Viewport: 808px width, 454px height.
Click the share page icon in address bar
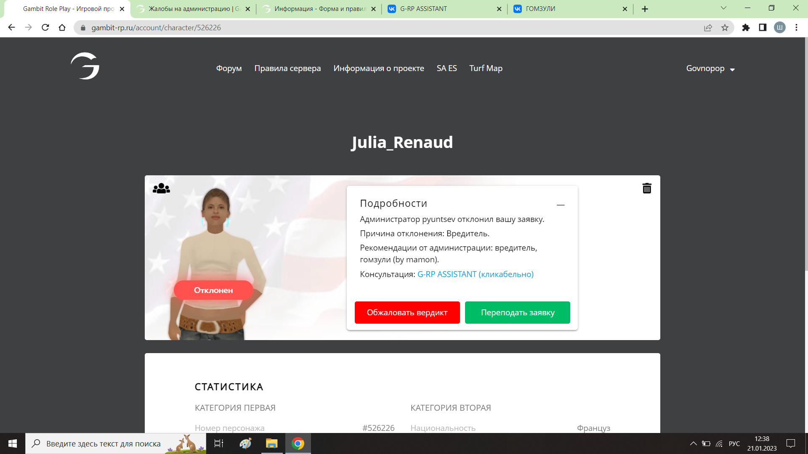[708, 28]
